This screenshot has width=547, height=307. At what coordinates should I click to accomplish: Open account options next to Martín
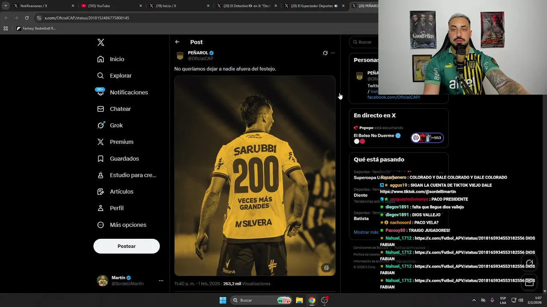(161, 281)
